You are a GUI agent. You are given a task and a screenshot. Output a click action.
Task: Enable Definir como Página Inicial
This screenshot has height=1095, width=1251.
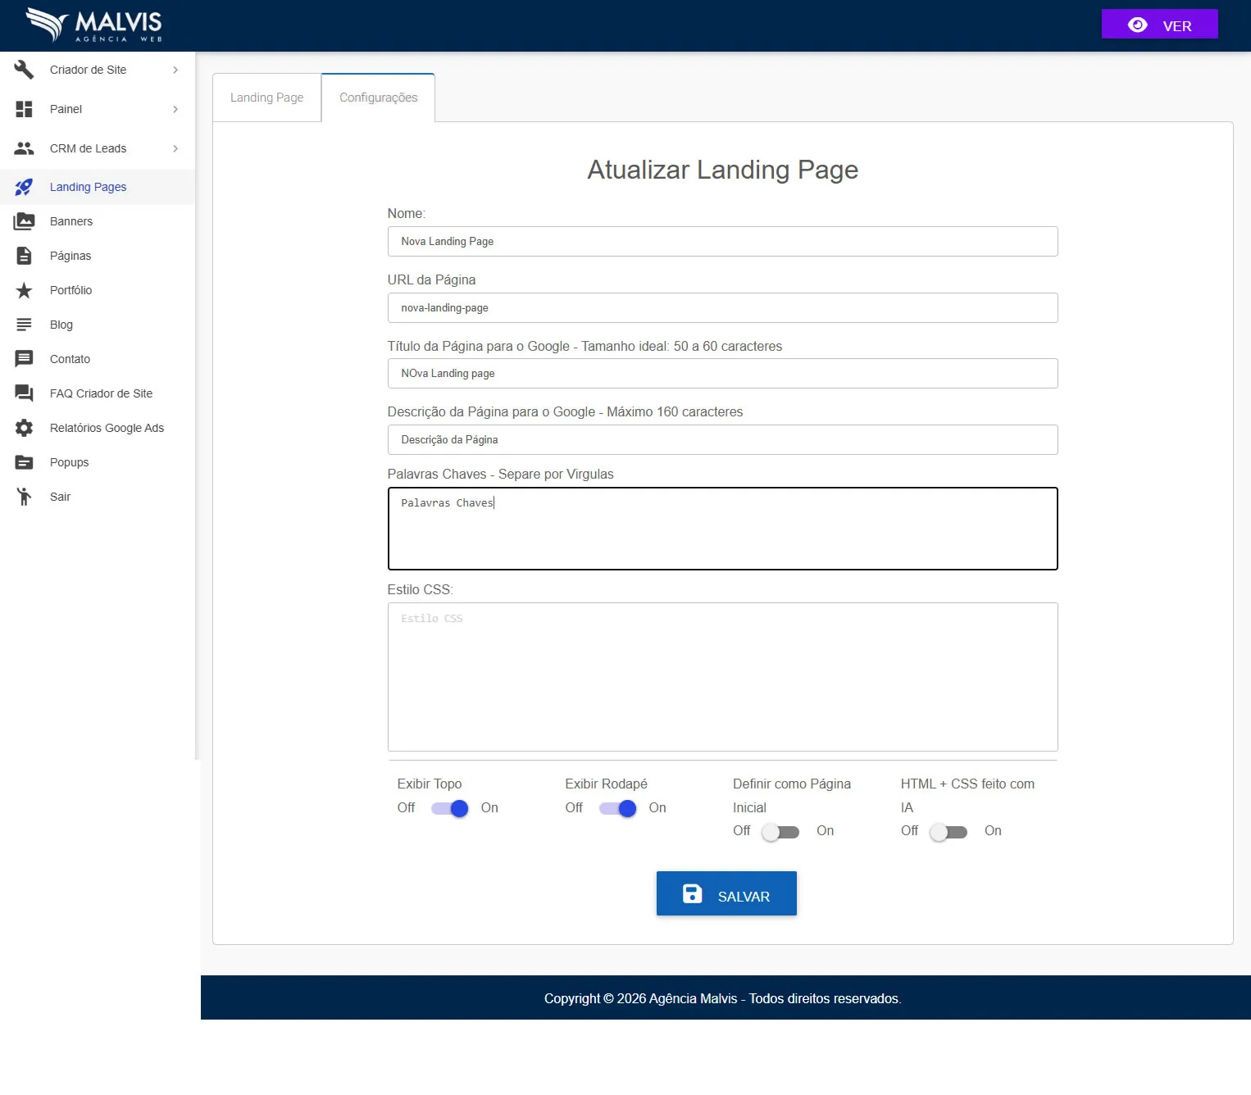pos(780,831)
